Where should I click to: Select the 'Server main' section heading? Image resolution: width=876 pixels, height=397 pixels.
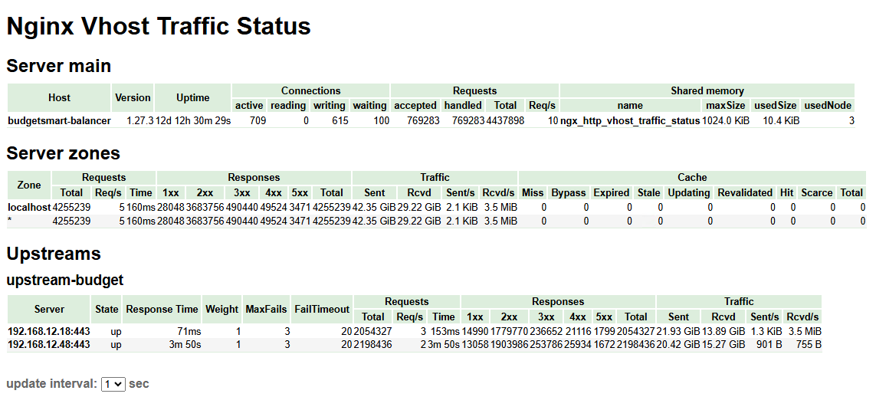tap(59, 66)
